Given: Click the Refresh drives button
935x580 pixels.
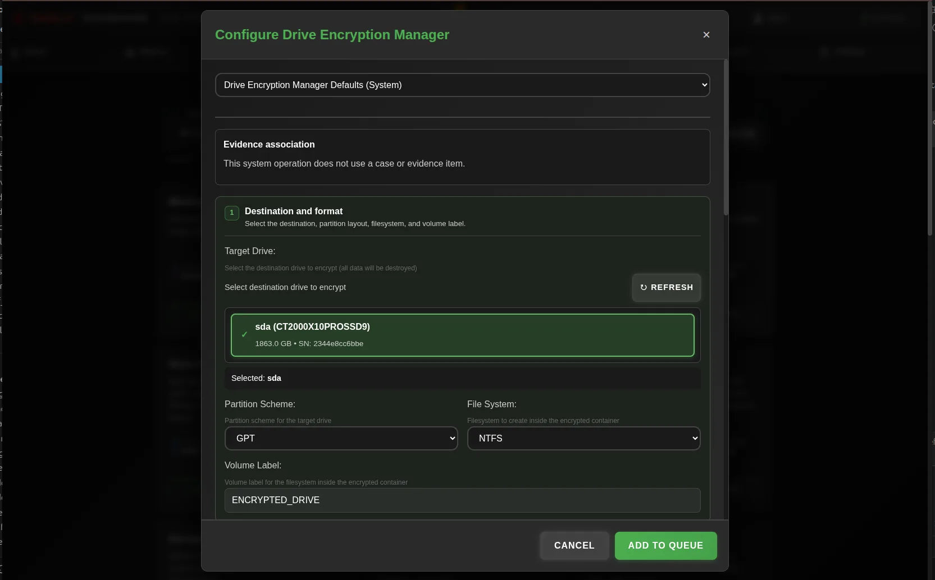Looking at the screenshot, I should point(666,287).
